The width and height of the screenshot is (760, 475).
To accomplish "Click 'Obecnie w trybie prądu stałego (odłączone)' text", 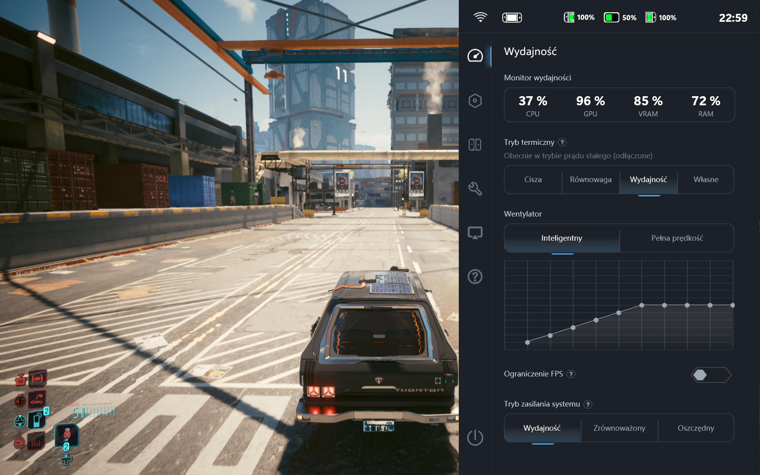I will point(578,156).
